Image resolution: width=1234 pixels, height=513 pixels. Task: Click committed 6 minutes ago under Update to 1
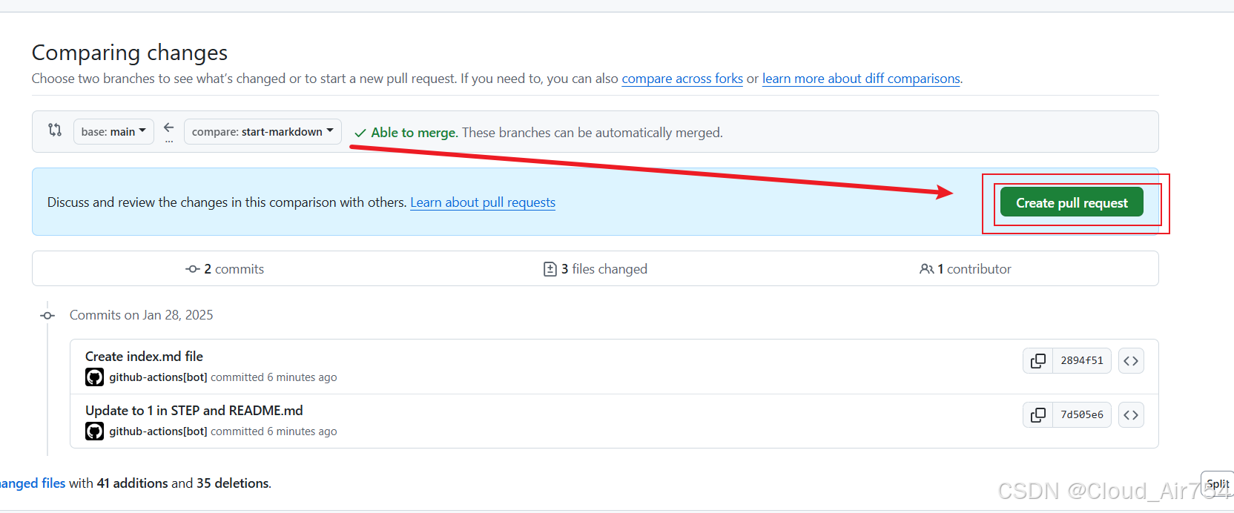point(274,431)
